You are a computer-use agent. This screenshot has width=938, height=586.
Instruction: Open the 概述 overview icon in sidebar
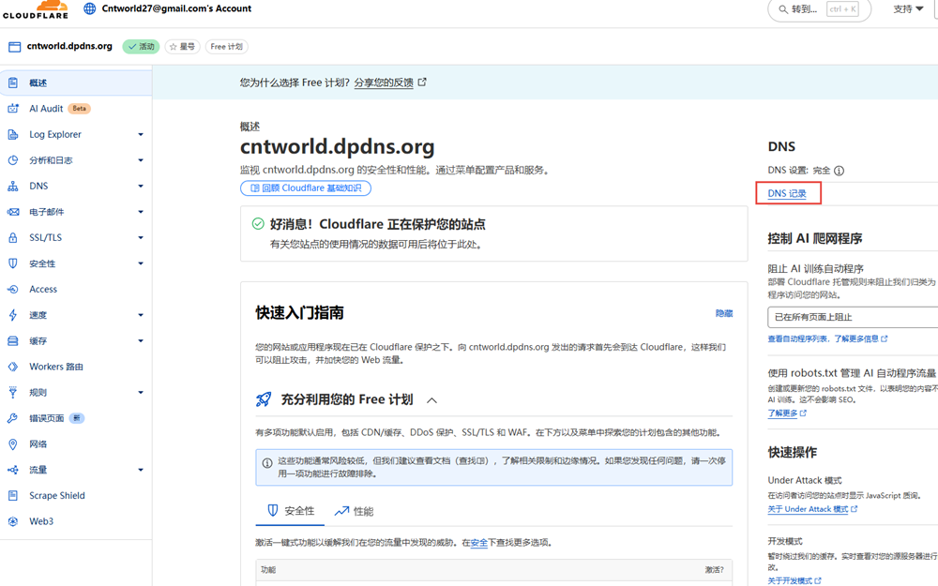pos(12,83)
